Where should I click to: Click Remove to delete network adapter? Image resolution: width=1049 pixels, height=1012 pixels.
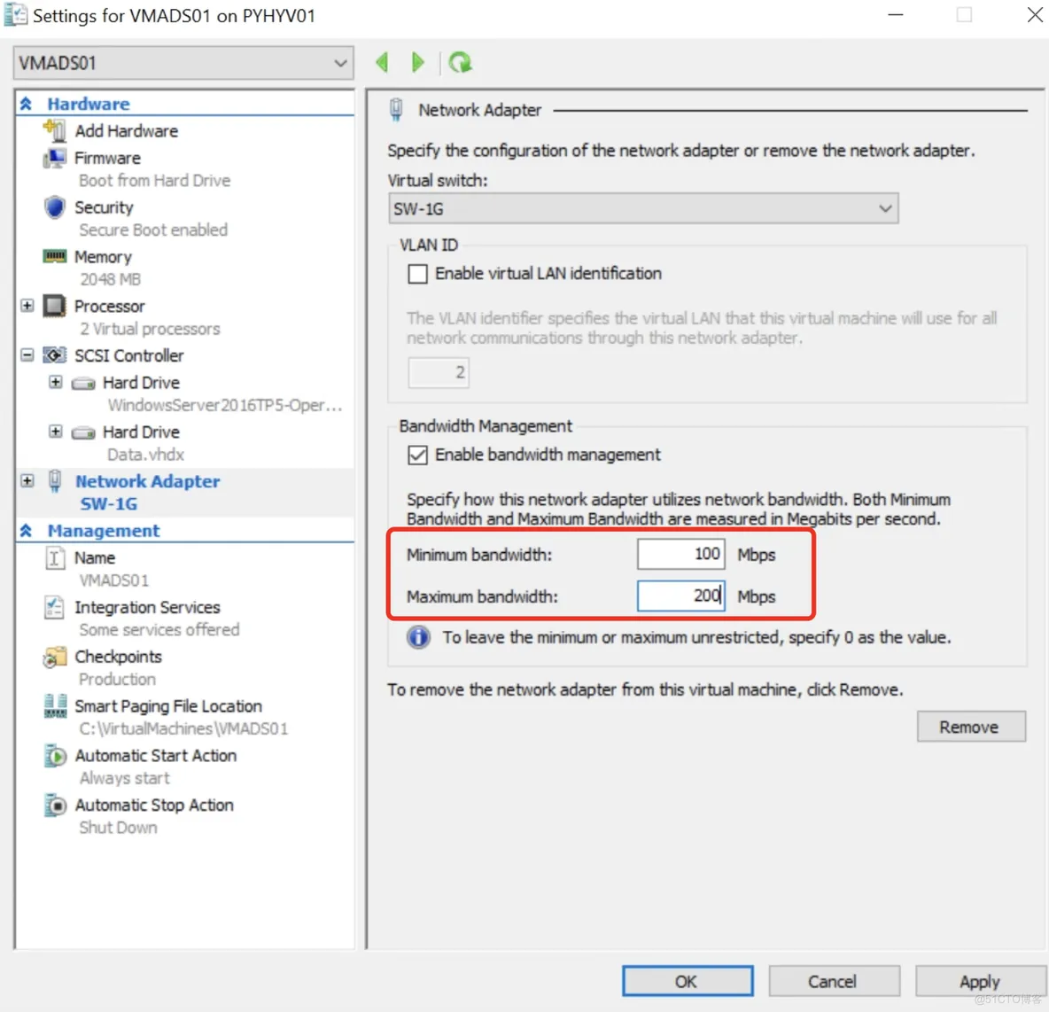(x=971, y=727)
